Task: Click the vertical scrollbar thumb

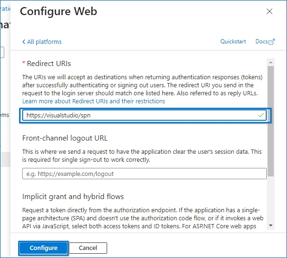Action: click(x=270, y=121)
